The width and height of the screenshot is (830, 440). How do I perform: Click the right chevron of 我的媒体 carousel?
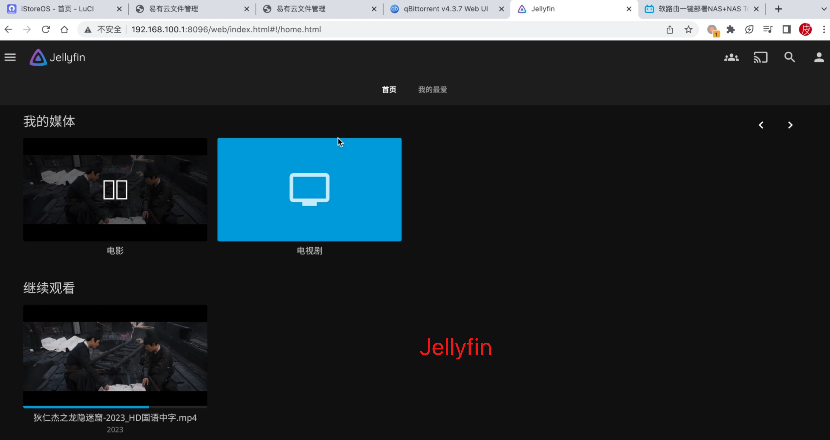coord(790,125)
